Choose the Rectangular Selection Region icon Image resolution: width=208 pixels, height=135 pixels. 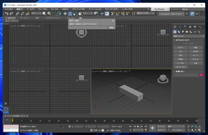pyautogui.click(x=54, y=14)
